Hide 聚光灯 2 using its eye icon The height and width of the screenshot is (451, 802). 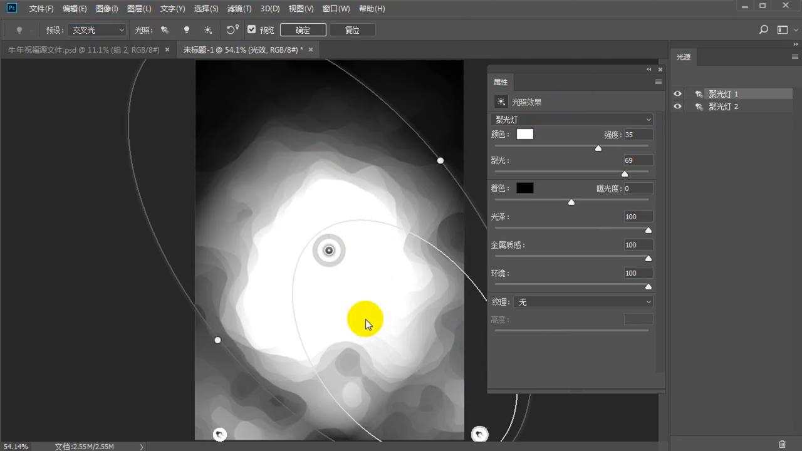(677, 106)
